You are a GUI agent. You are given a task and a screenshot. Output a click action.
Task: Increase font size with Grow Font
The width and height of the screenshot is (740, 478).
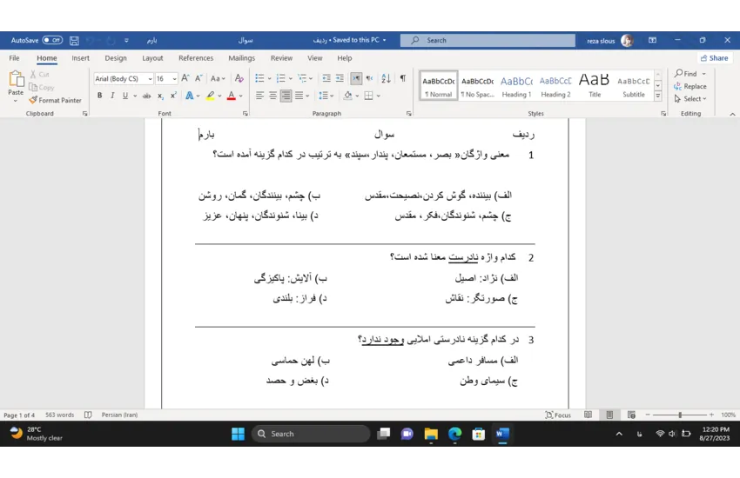(x=185, y=78)
